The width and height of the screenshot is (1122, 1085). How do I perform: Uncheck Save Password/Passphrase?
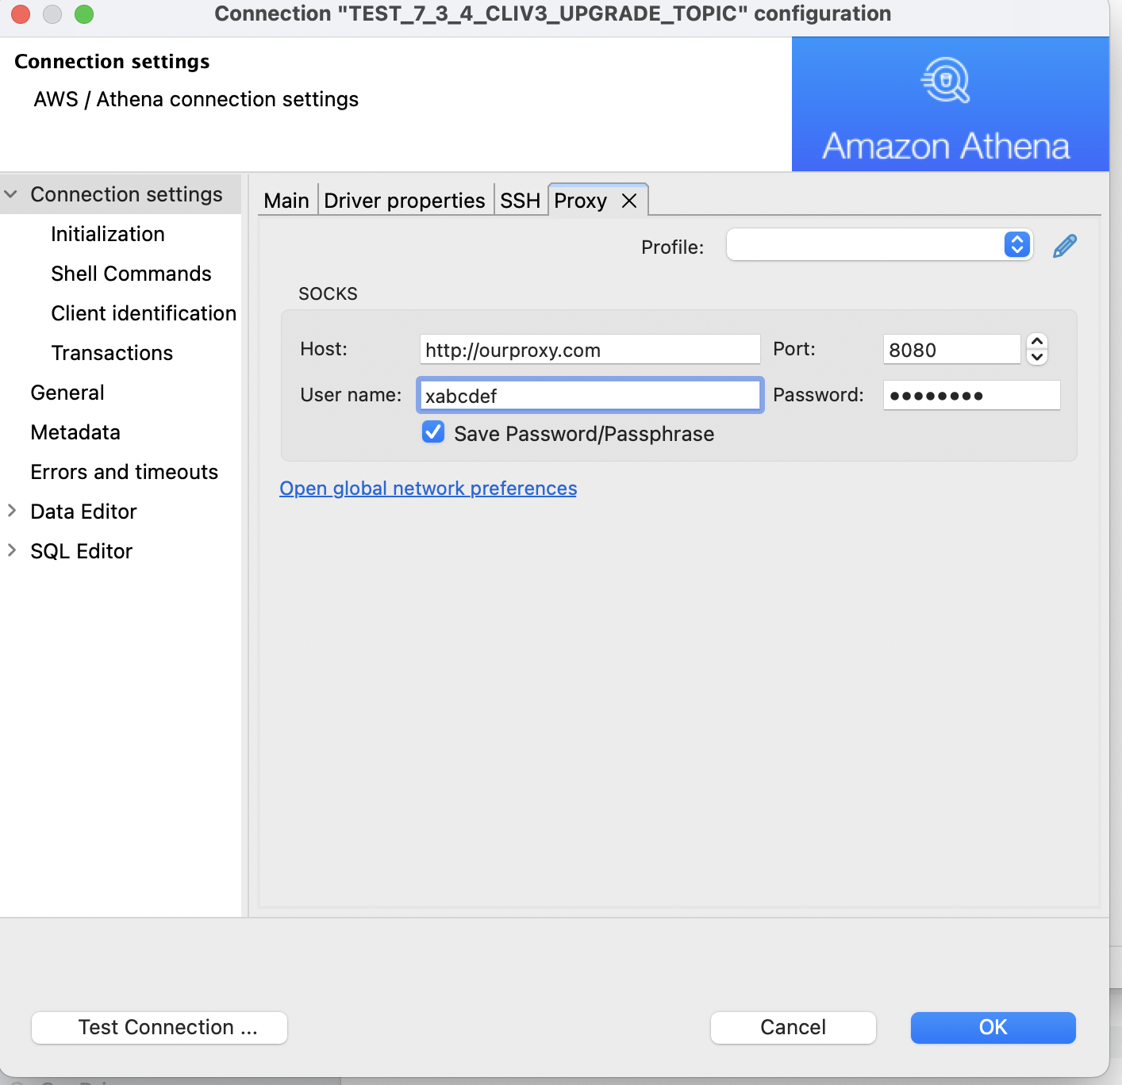tap(432, 432)
